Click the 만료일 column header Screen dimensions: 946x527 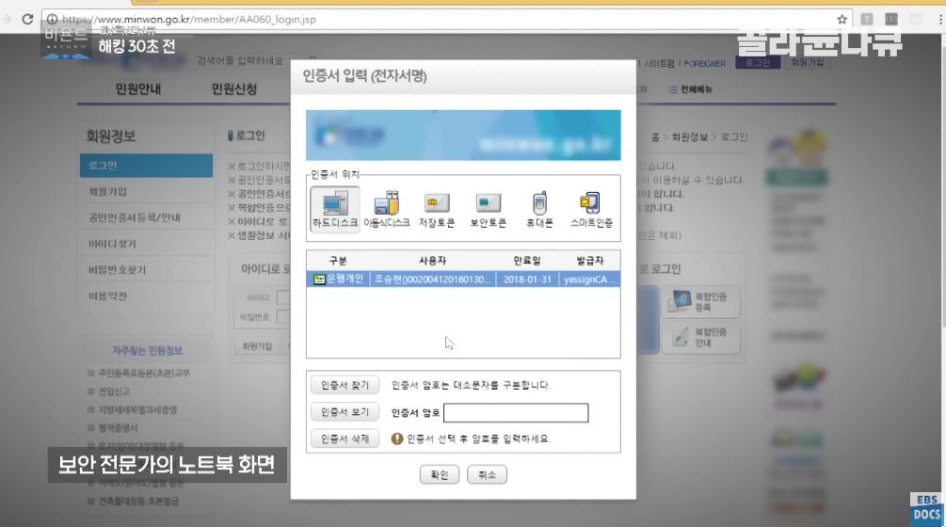coord(527,261)
